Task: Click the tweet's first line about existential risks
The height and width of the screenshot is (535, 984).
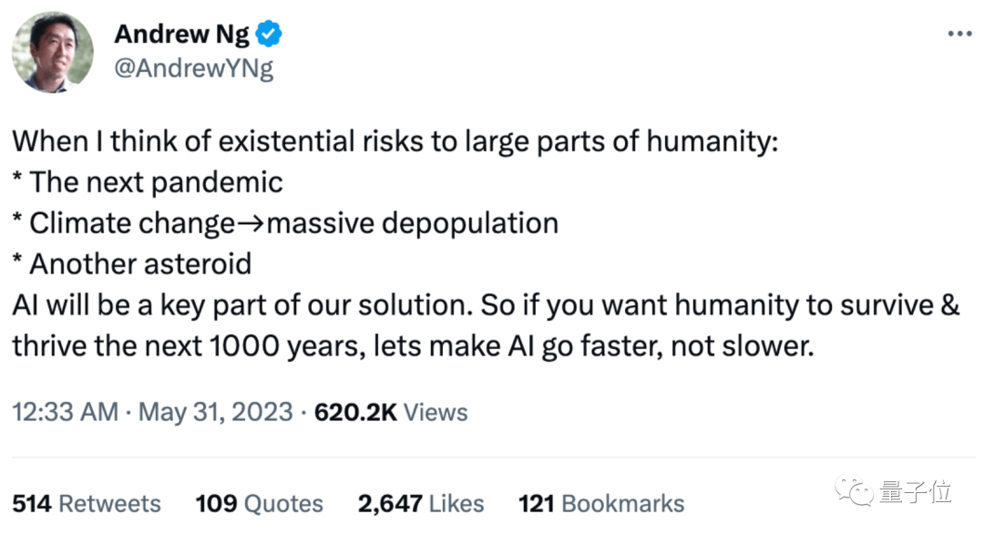Action: 394,142
